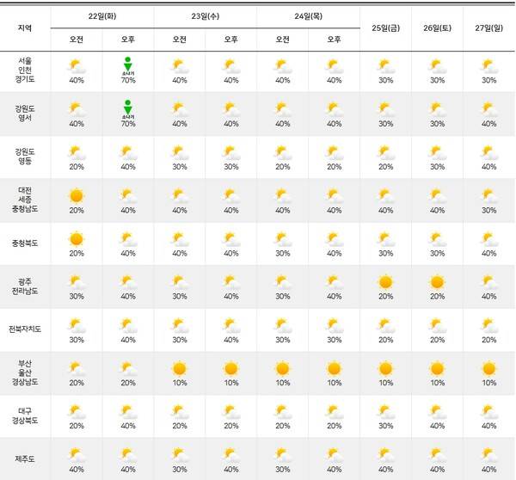The height and width of the screenshot is (480, 516).
Task: Select the sunny icon for 충청북도 22nd morning
Action: coord(77,238)
